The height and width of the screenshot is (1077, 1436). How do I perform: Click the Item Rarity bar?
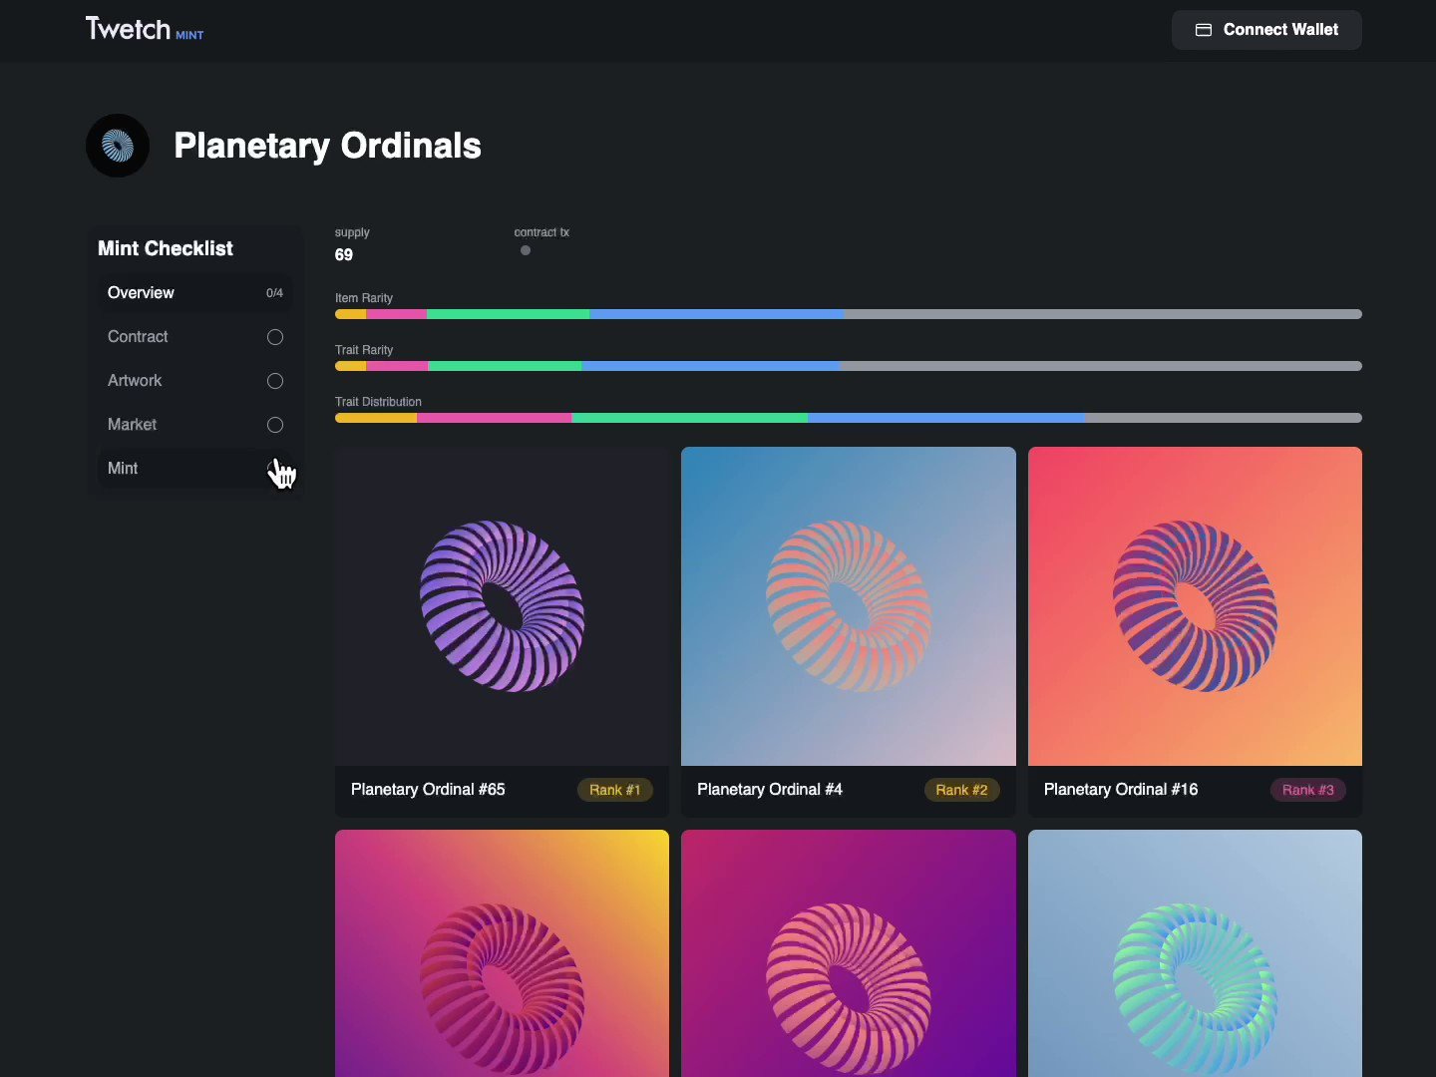coord(849,314)
